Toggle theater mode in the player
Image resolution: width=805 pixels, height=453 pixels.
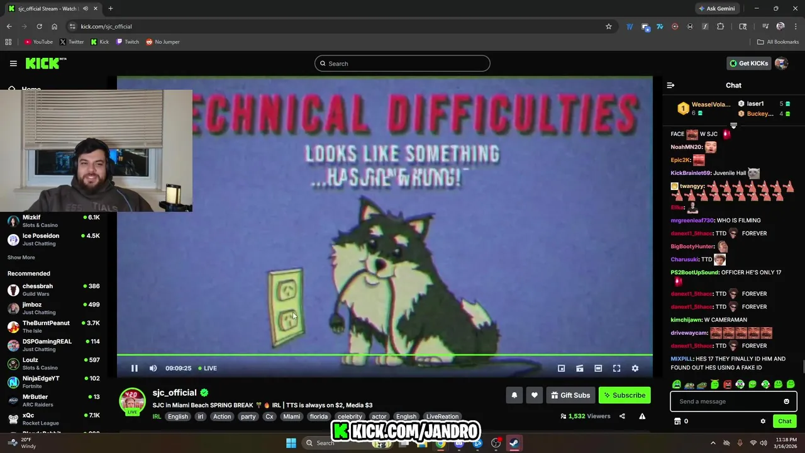[598, 368]
